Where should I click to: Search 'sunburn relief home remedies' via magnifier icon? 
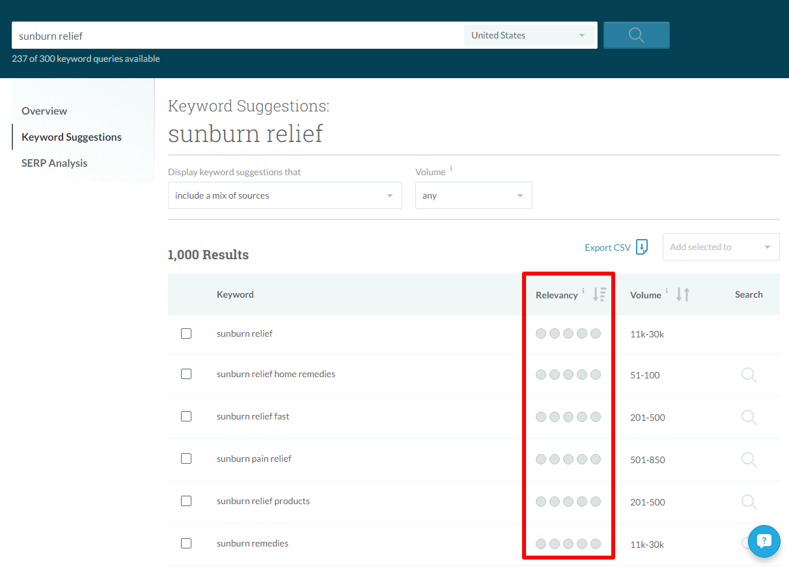pyautogui.click(x=749, y=375)
